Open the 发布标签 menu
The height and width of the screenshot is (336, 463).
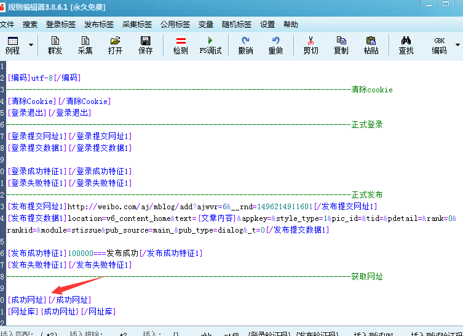coord(99,25)
